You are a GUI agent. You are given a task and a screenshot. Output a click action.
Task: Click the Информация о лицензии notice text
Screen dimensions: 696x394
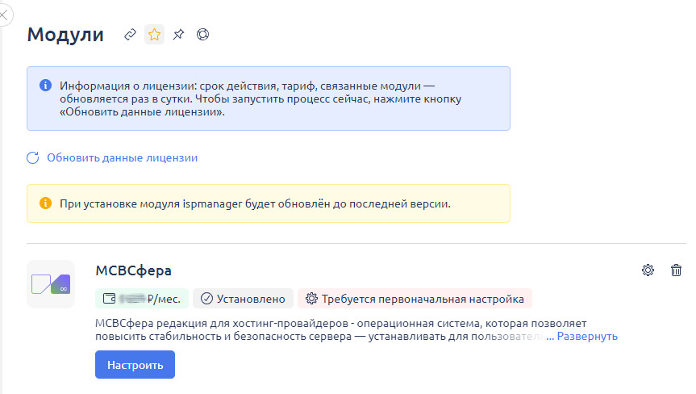click(260, 98)
